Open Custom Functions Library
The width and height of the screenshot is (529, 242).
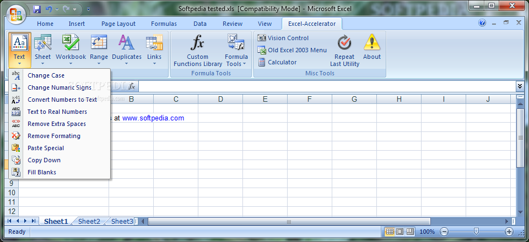(x=198, y=51)
